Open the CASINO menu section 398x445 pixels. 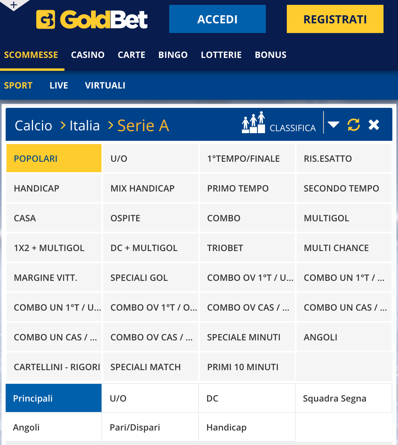(x=88, y=55)
